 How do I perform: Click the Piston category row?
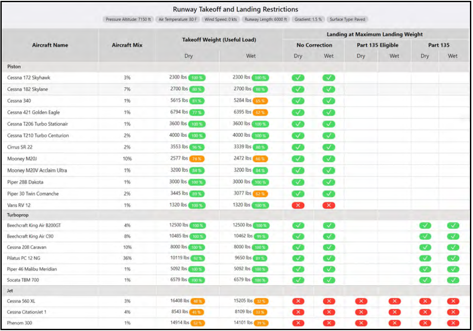coord(235,67)
